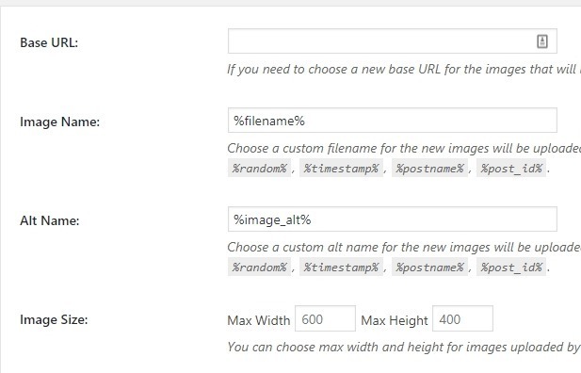
Task: Click the Max Height label text
Action: click(395, 320)
